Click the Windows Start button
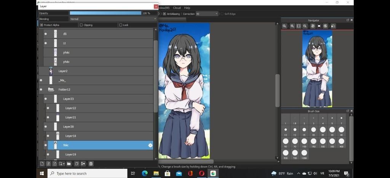This screenshot has height=178, width=390. [x=42, y=173]
